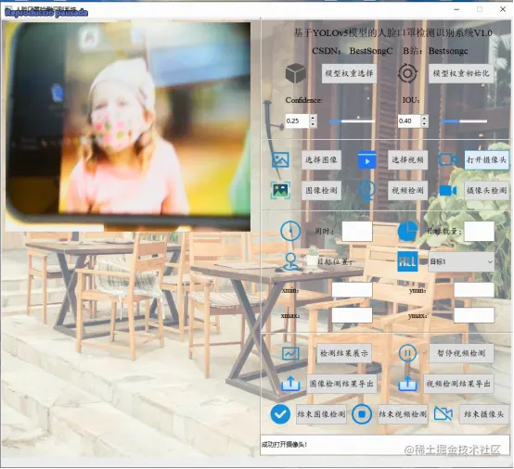This screenshot has height=469, width=514.
Task: Click the framed landscape image detection icon
Action: click(x=280, y=190)
